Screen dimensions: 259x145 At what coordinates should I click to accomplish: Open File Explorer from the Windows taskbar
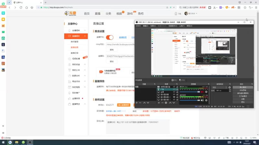[x=17, y=142]
